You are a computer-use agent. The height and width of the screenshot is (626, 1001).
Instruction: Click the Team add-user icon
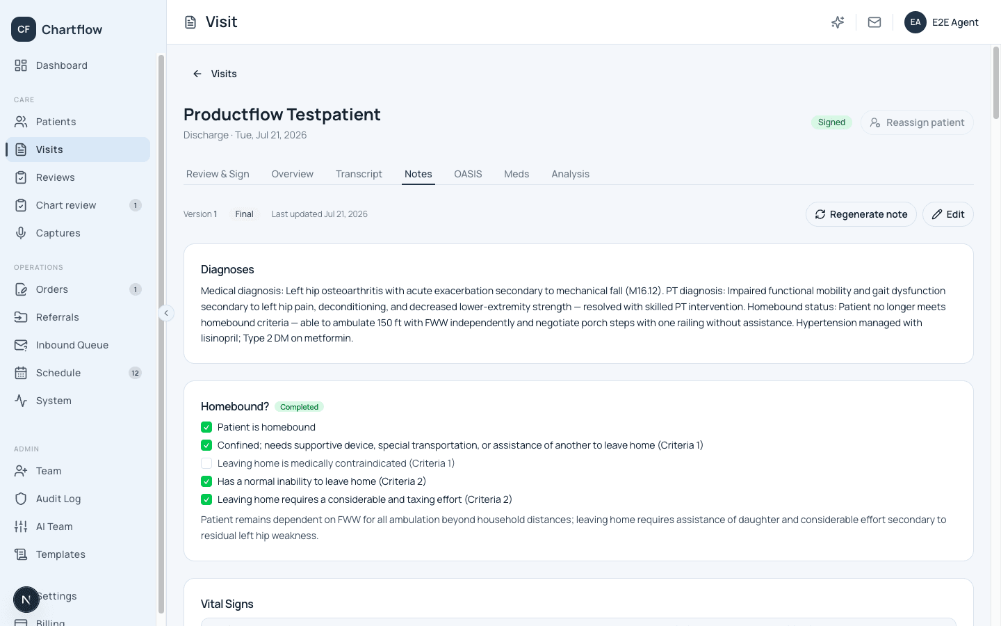pyautogui.click(x=21, y=471)
